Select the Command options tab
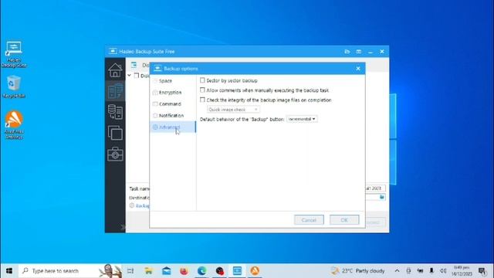Screen dimensions: 494x278 pos(173,103)
